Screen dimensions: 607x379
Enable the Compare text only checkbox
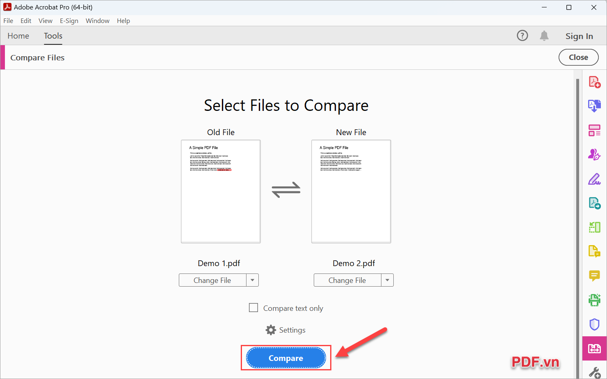click(253, 308)
